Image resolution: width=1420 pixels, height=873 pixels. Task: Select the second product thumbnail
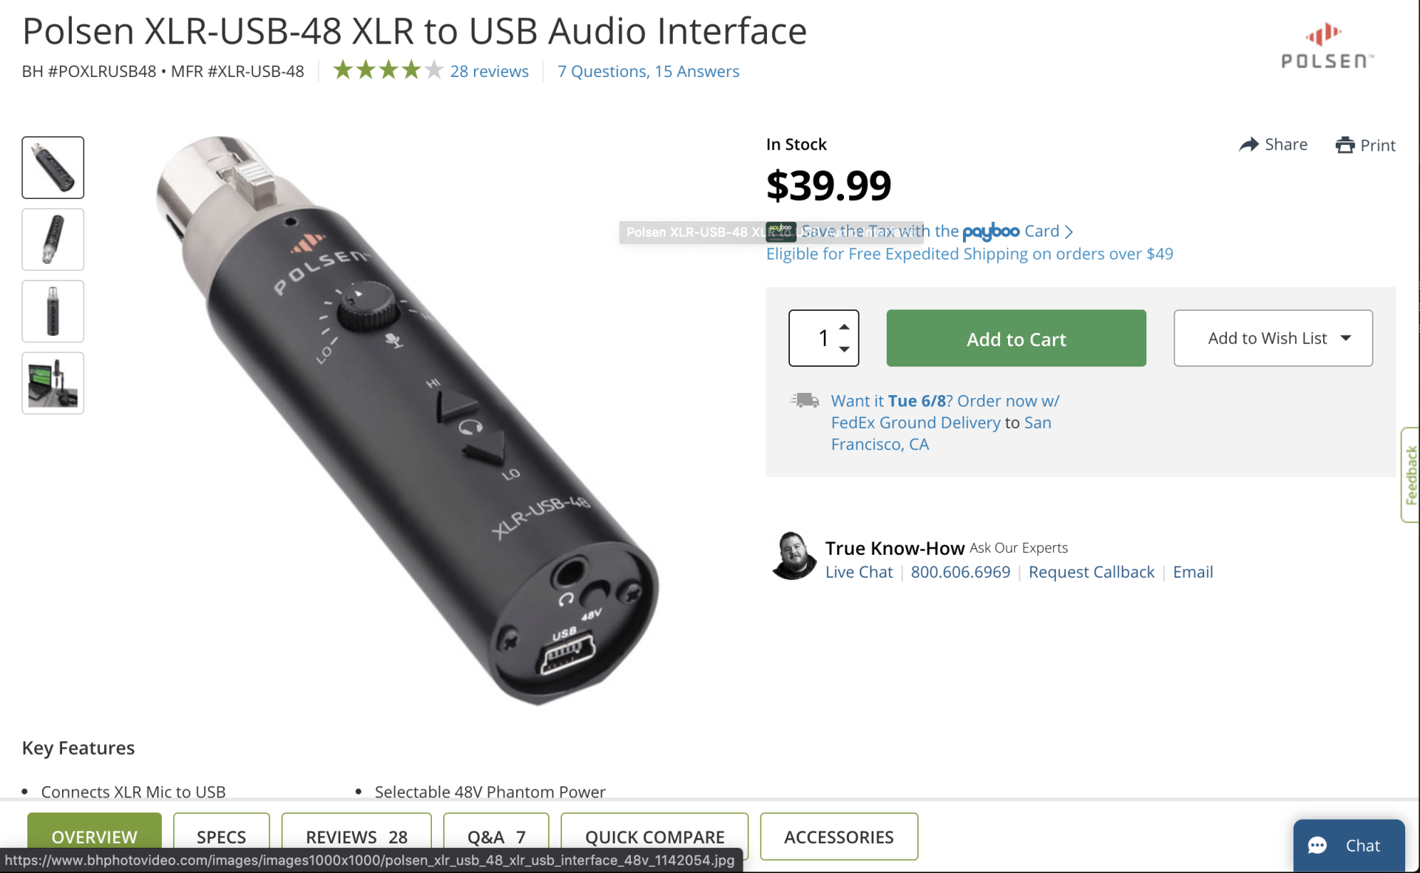(x=53, y=239)
